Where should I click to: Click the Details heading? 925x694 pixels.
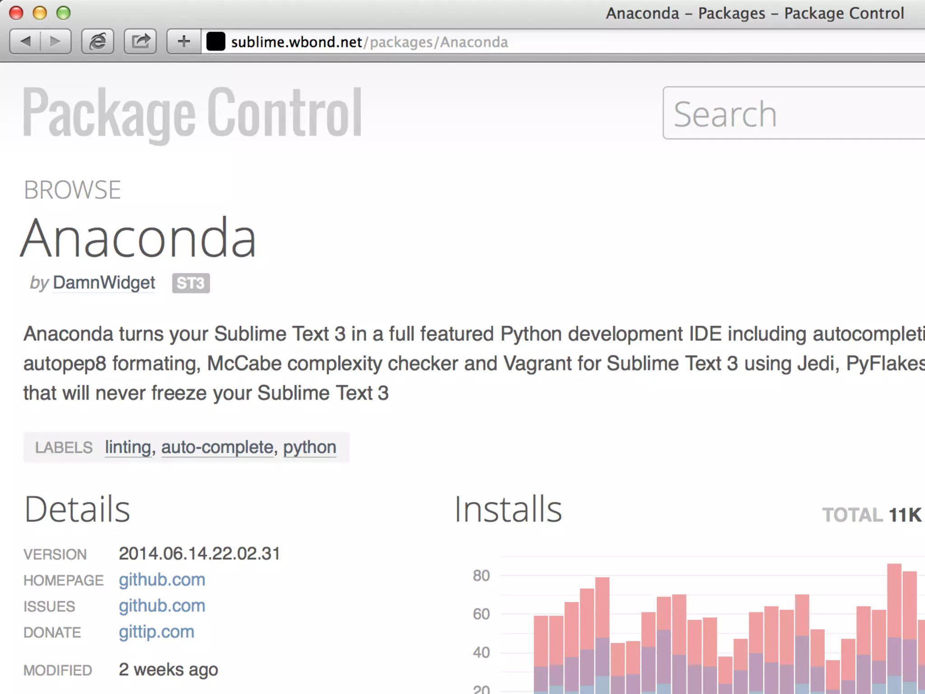tap(77, 510)
